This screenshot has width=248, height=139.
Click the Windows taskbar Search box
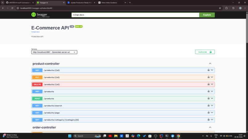87,136
